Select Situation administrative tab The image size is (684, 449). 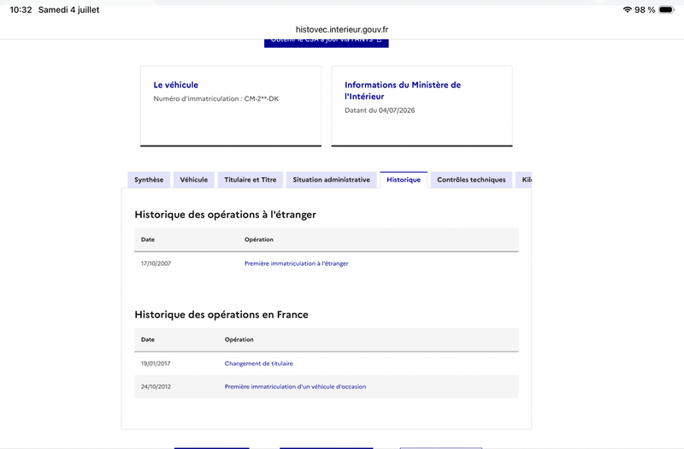[x=331, y=180]
